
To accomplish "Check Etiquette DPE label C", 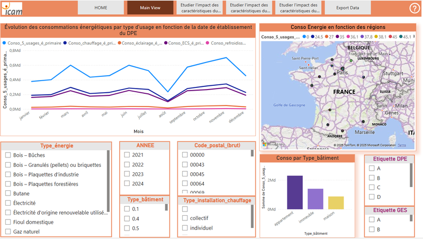I will click(372, 187).
